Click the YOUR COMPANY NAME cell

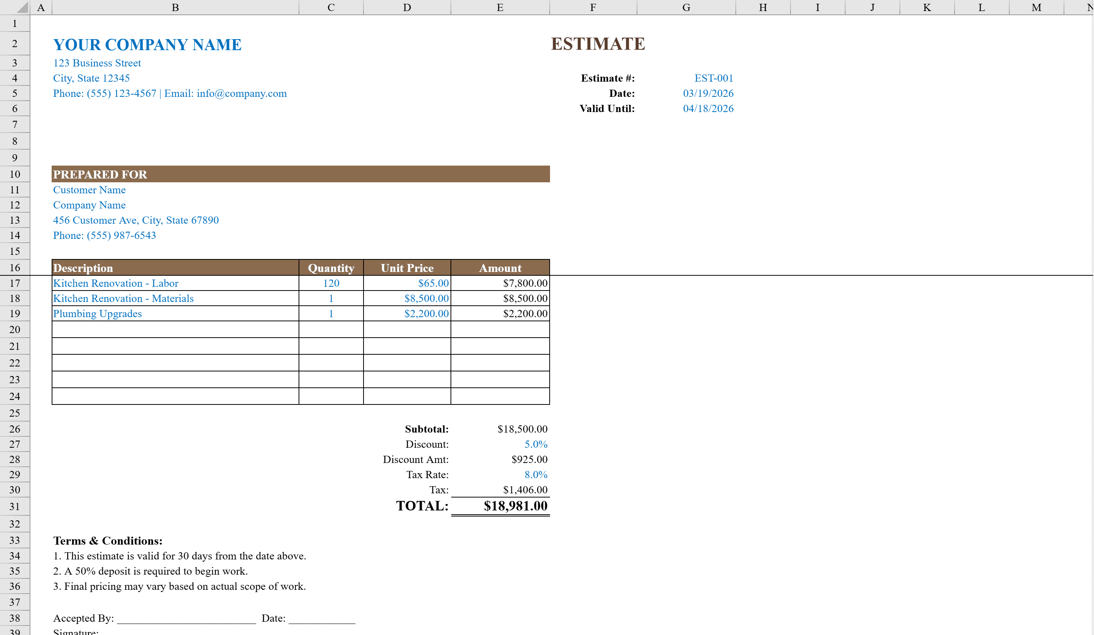[x=148, y=44]
